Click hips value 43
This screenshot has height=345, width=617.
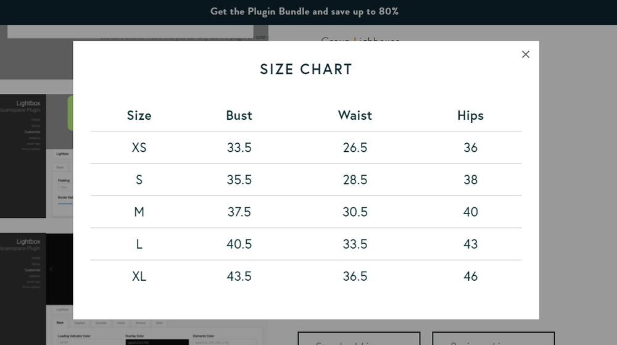[470, 244]
